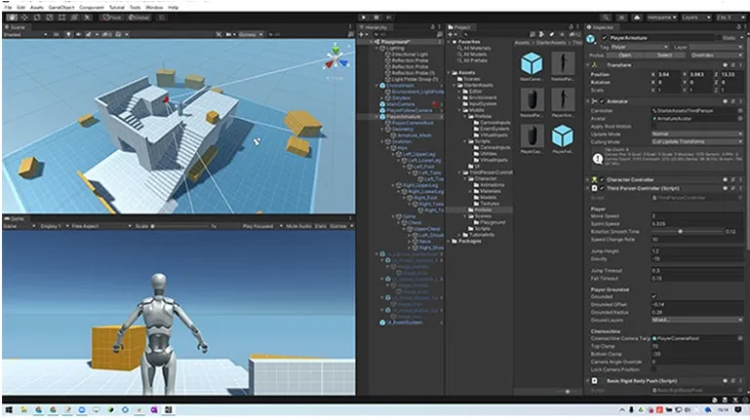
Task: Collapse the Transform component foldout
Action: point(588,65)
